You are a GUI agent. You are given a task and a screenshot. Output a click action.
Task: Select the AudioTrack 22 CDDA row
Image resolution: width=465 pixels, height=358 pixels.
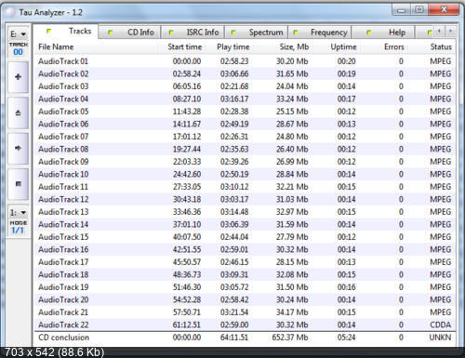pos(245,325)
